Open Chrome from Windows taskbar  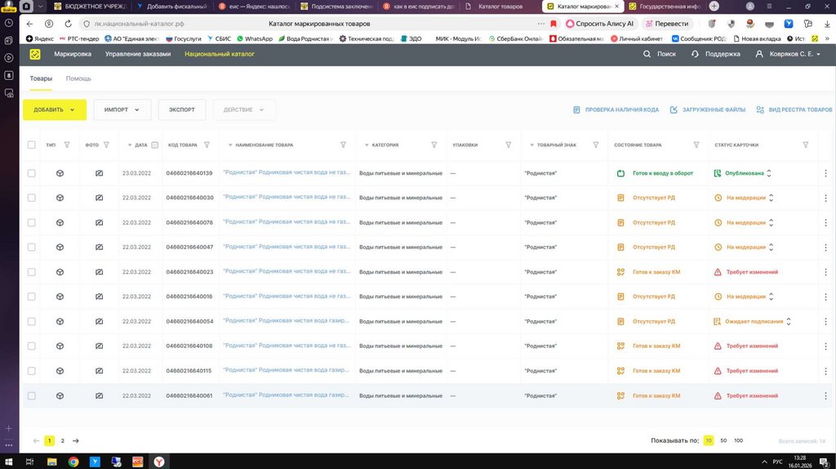(x=73, y=462)
